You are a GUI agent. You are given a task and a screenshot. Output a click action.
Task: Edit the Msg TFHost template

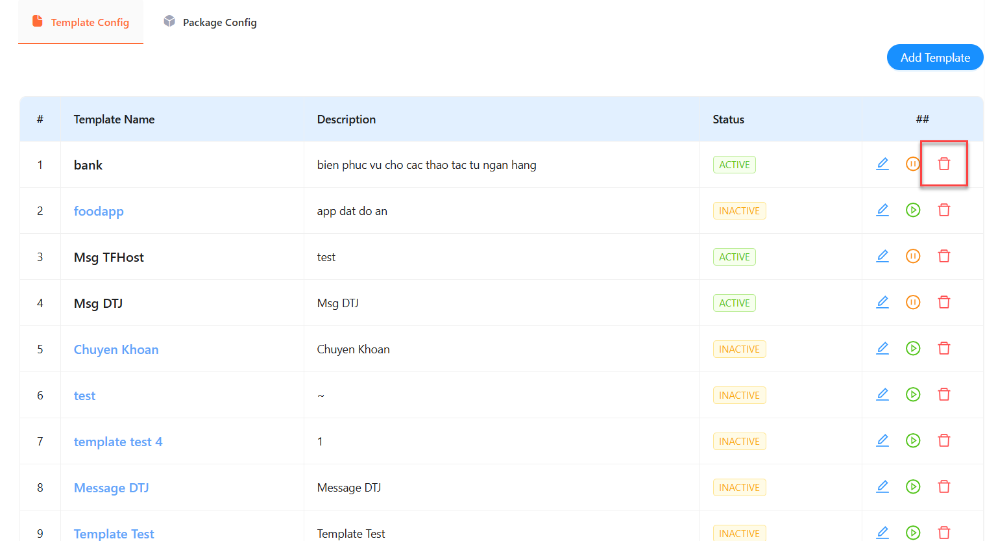882,256
